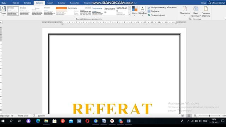Open File Explorer from taskbar
Screen dimensions: 226x127
click(46, 121)
